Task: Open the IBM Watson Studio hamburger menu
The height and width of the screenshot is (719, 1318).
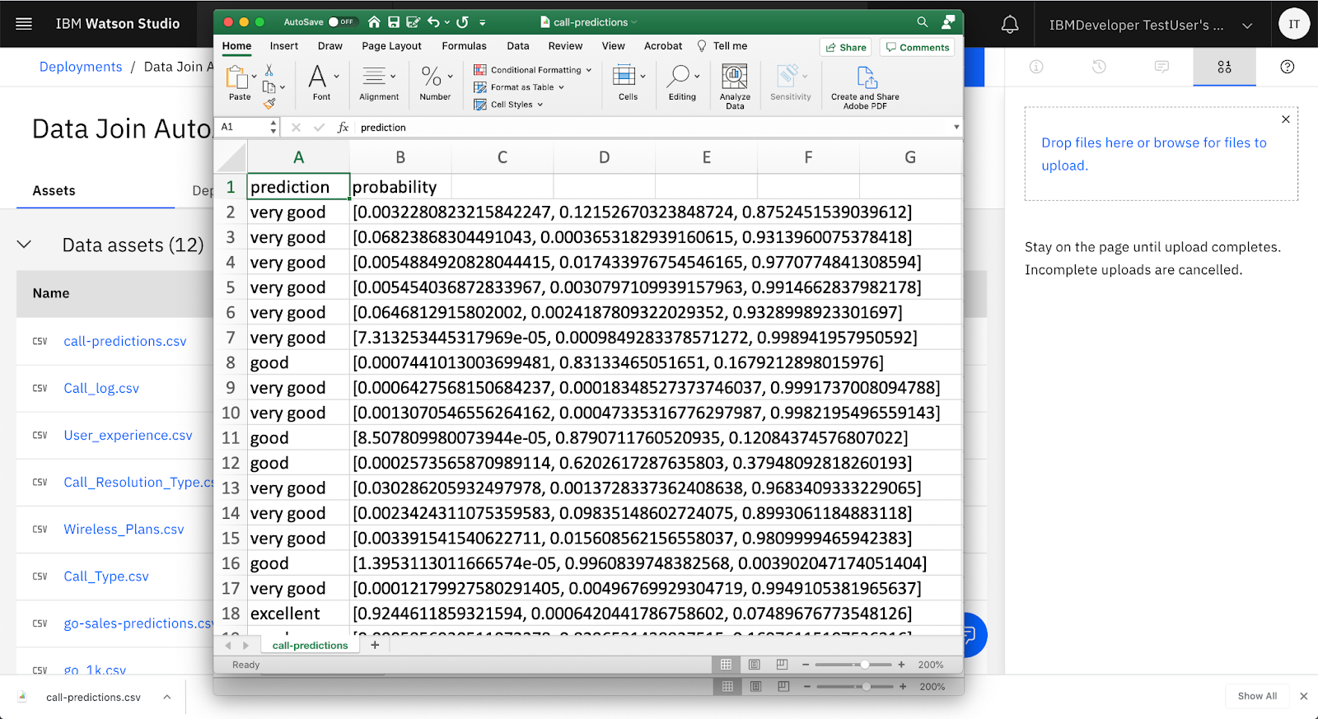Action: click(x=24, y=24)
